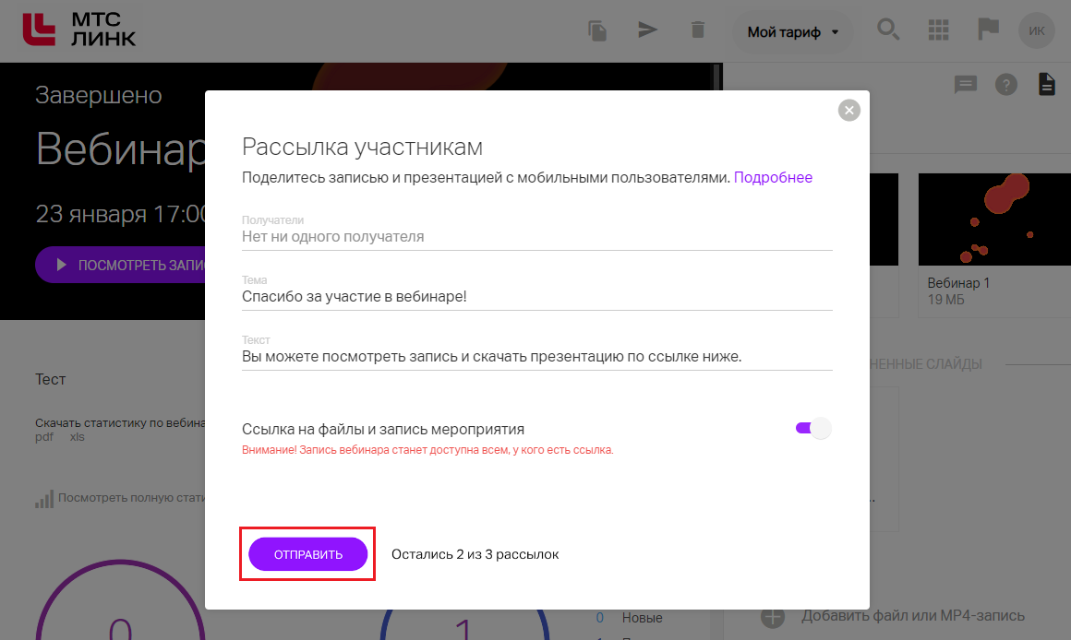
Task: Click the Новые legend entry
Action: pos(642,618)
